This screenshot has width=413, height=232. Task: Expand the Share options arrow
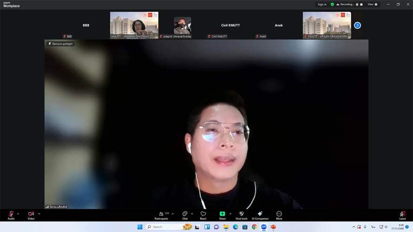pos(230,214)
